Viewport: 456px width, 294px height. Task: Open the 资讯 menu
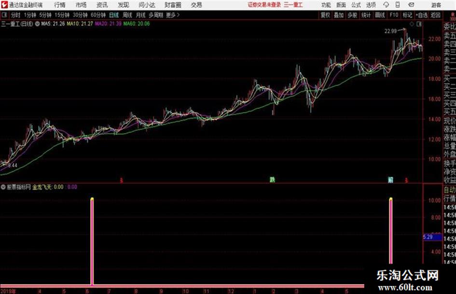pyautogui.click(x=102, y=5)
